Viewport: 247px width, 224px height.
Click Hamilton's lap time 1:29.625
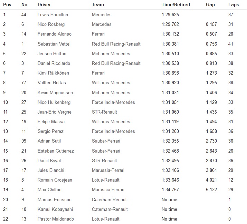pyautogui.click(x=170, y=15)
